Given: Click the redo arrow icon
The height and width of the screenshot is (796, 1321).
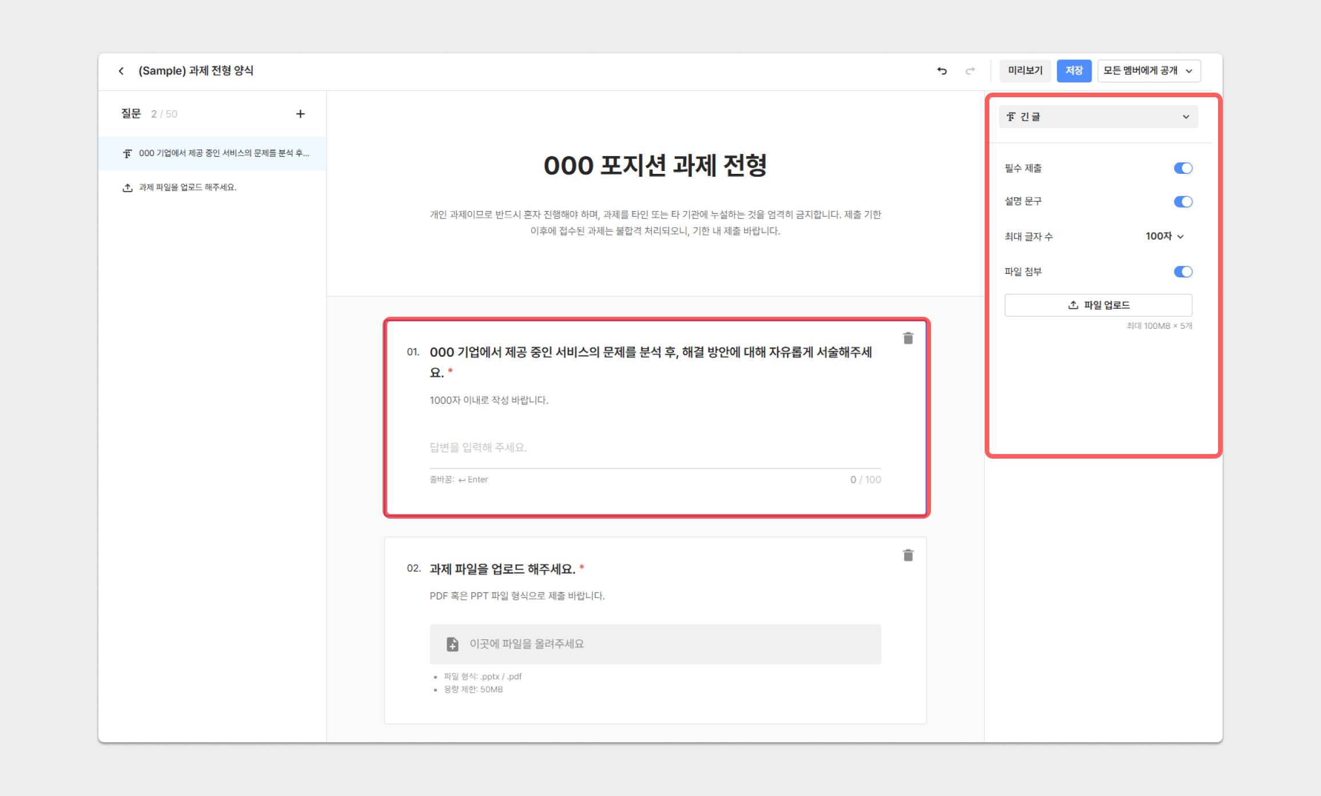Looking at the screenshot, I should coord(970,71).
